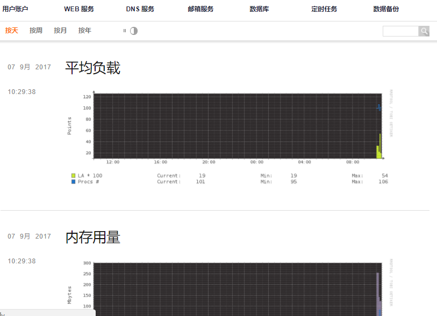Click the 10:29:38 time under 平均负载 date
The height and width of the screenshot is (316, 437).
pyautogui.click(x=22, y=92)
